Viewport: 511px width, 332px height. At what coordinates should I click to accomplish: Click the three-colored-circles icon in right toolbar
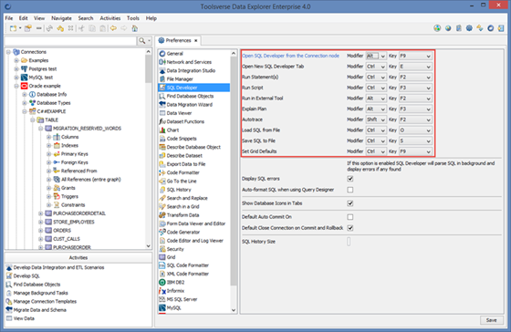coord(437,28)
